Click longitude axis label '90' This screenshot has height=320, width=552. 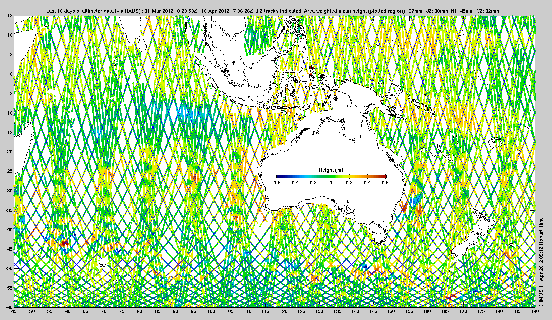[x=176, y=311]
